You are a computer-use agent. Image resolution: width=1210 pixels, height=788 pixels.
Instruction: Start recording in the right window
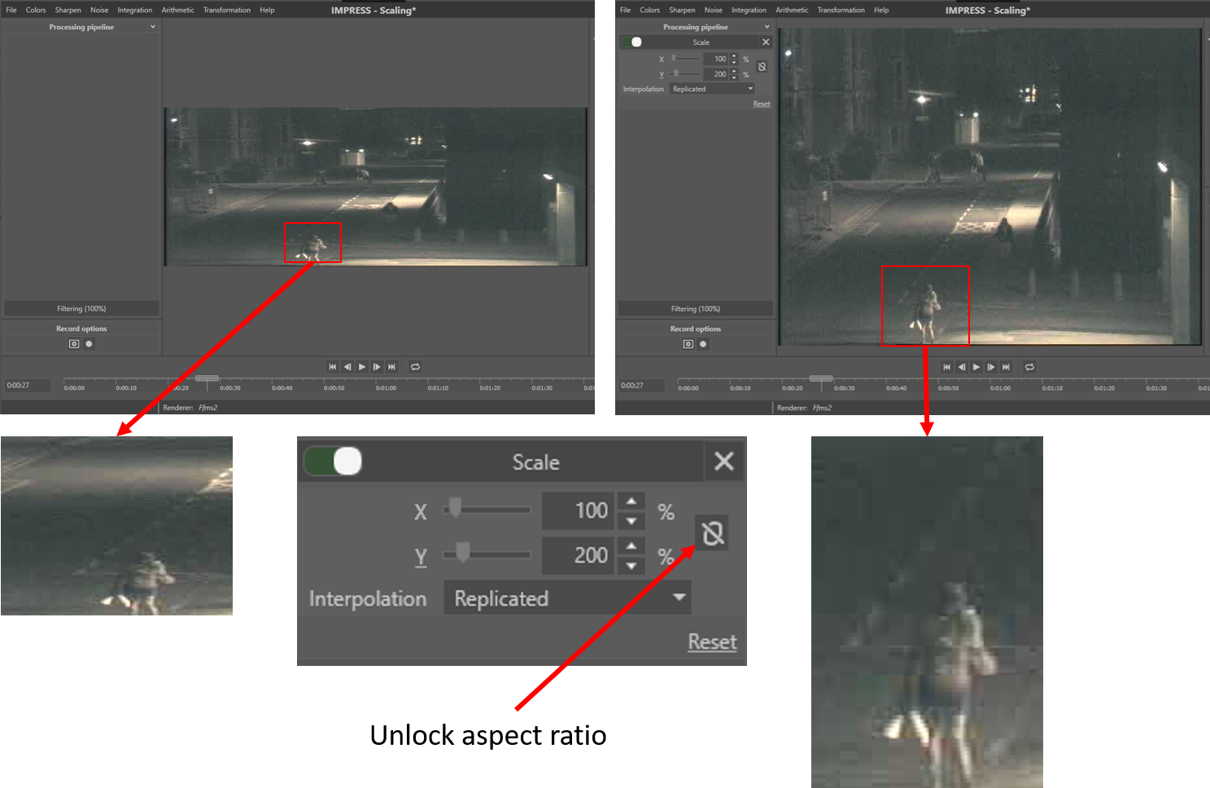[704, 344]
